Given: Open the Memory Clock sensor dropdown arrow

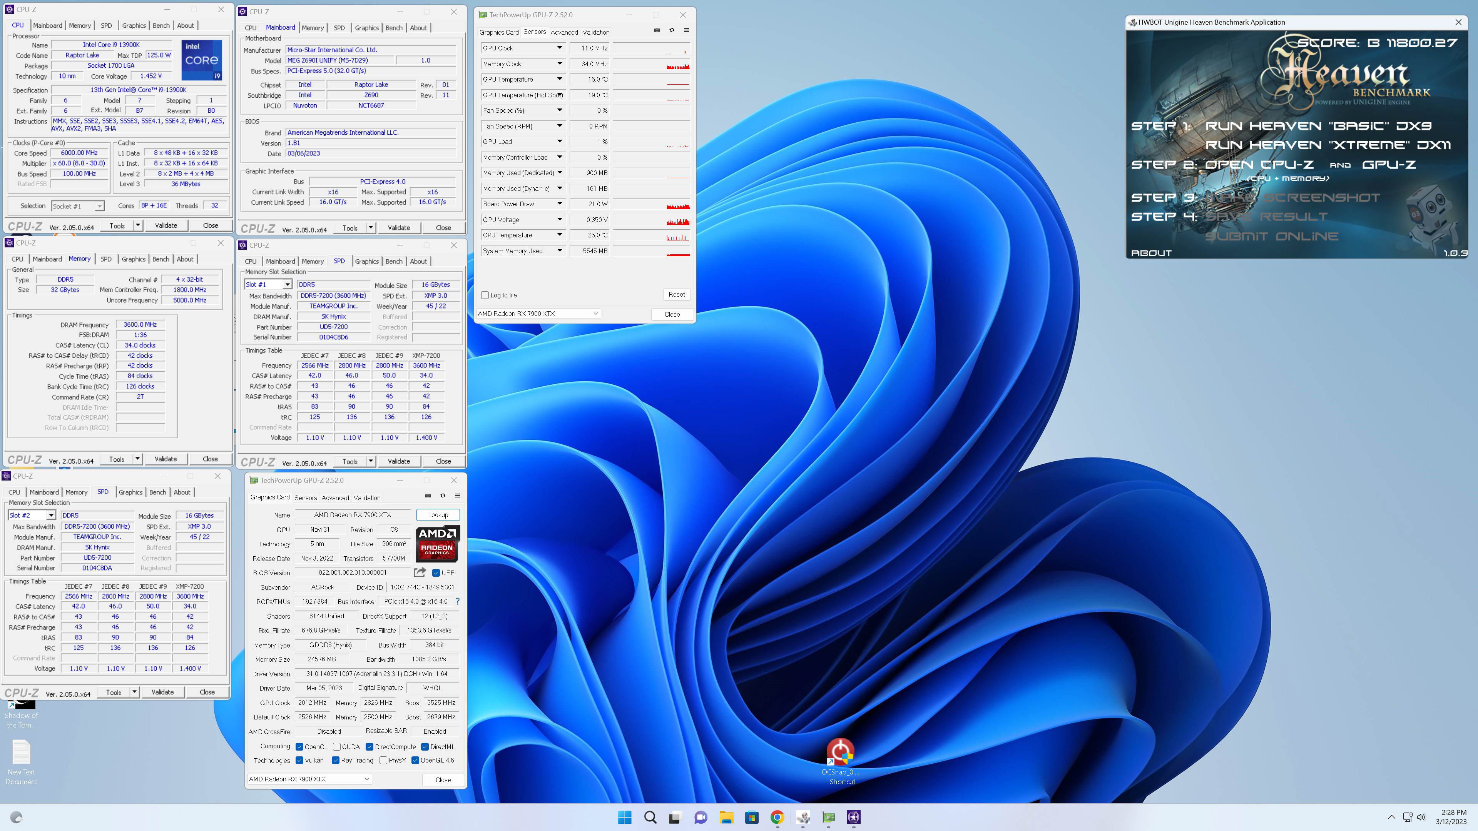Looking at the screenshot, I should [559, 63].
